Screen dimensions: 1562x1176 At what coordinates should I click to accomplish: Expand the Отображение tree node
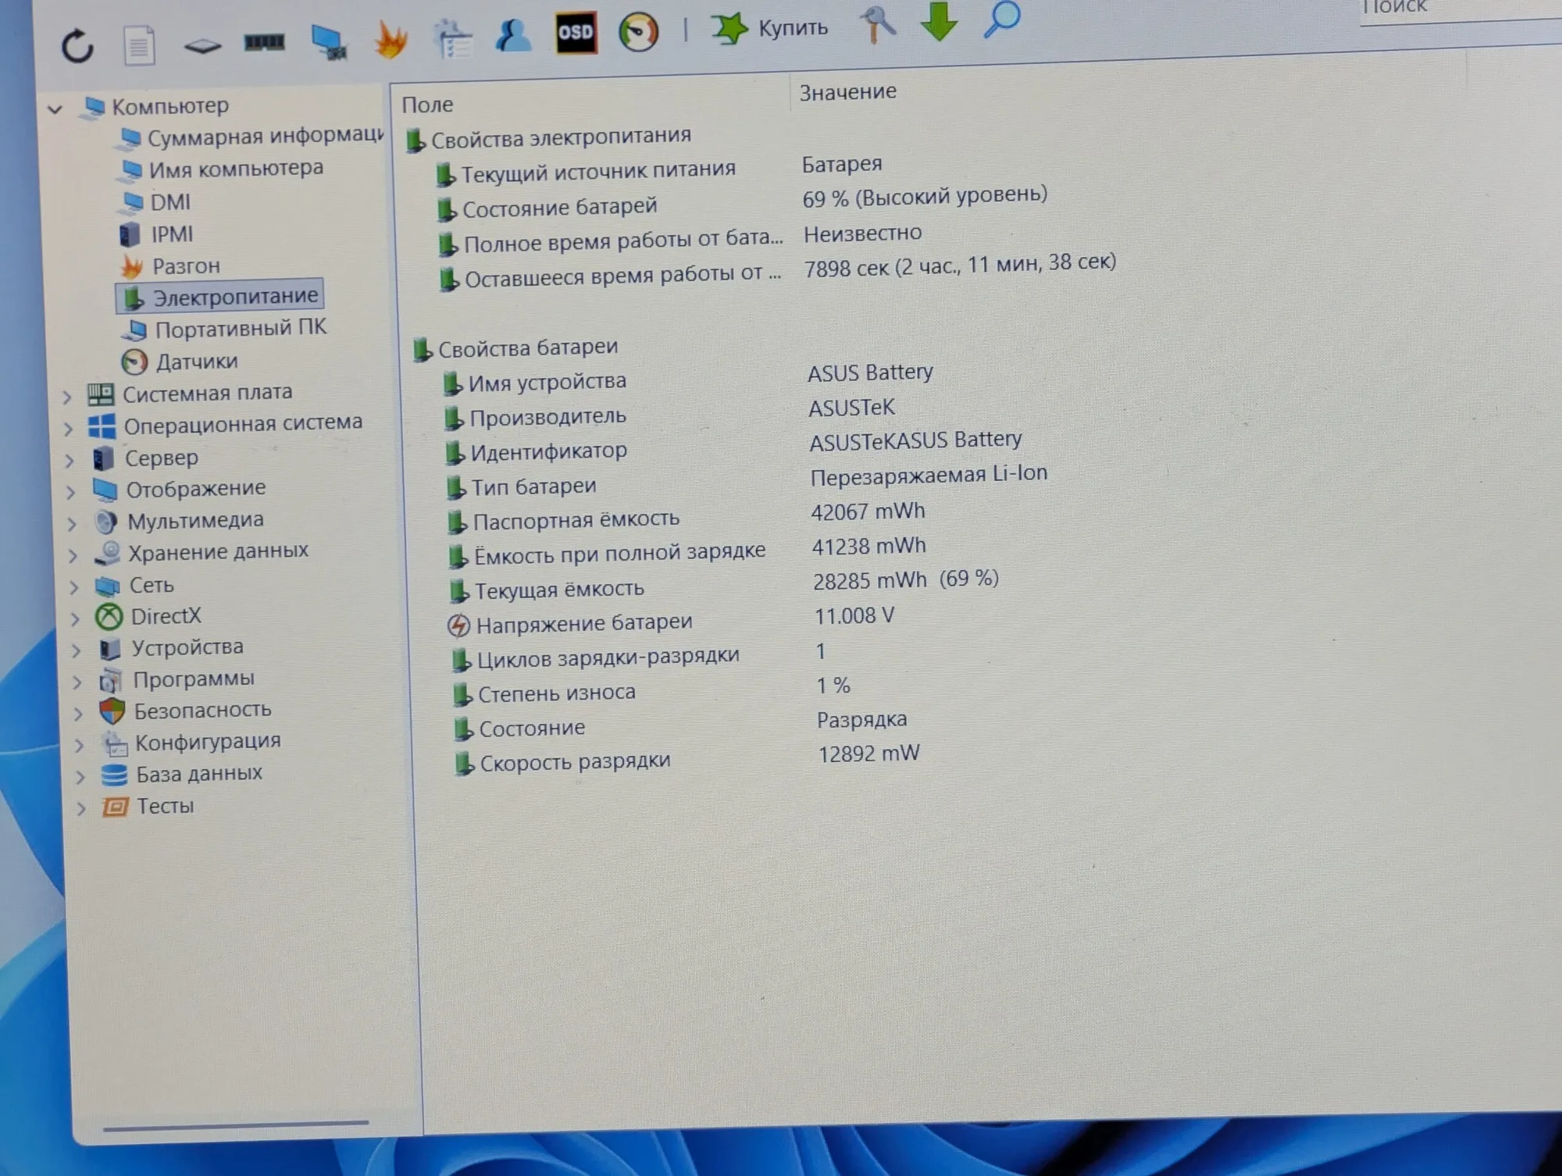pos(71,492)
